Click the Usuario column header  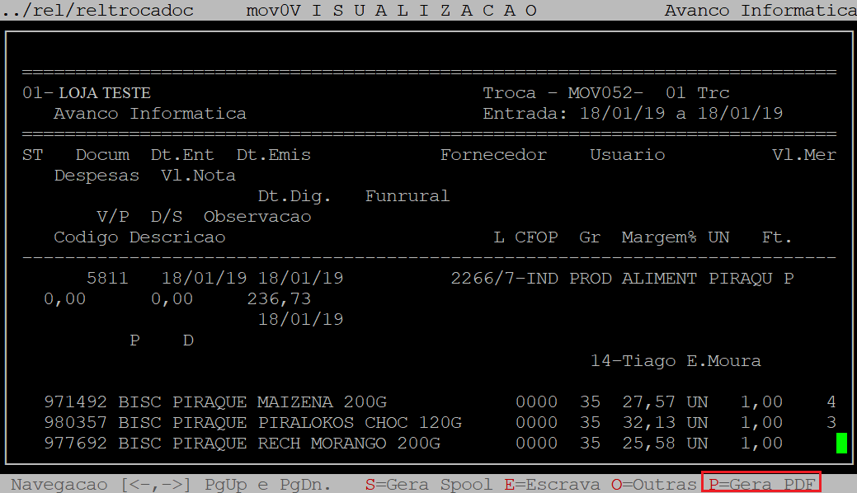(x=627, y=155)
